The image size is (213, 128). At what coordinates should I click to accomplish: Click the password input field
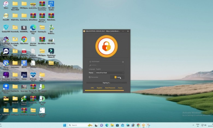click(106, 66)
